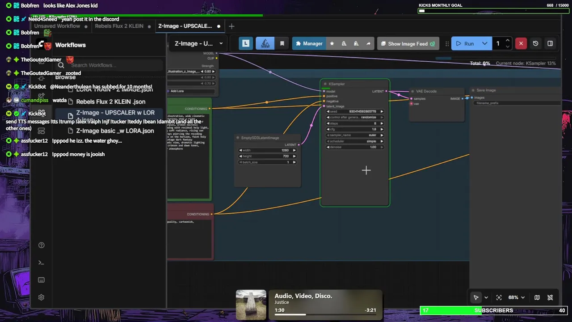Collapse the KSampler node via its dot
Viewport: 572px width, 322px height.
click(325, 84)
